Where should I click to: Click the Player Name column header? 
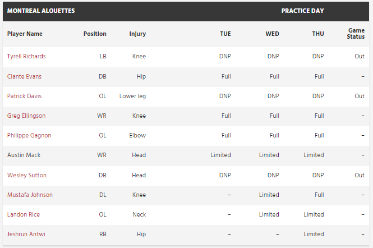click(x=25, y=34)
